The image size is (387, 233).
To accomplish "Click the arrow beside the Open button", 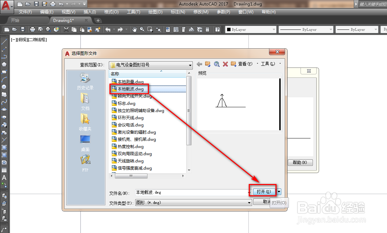I will click(279, 192).
